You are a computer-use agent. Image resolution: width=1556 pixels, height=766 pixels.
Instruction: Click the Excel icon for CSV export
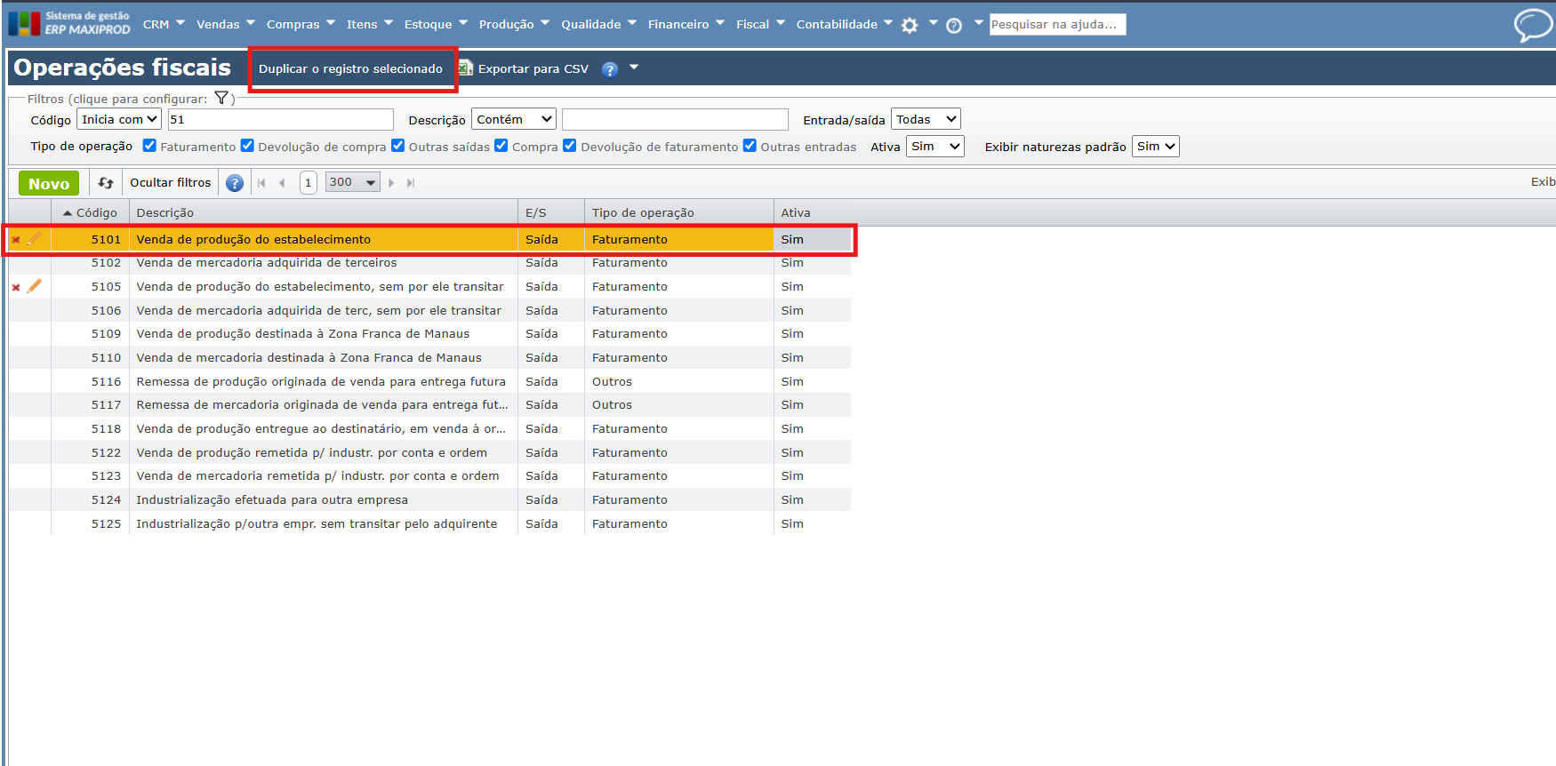[465, 68]
